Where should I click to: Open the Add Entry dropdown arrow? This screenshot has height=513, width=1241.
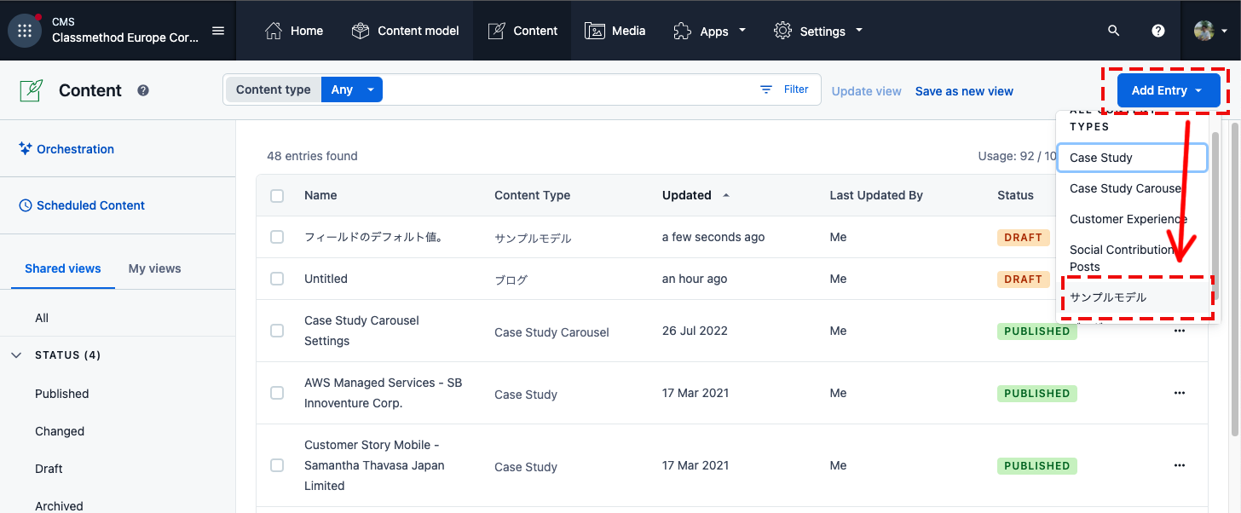1197,89
